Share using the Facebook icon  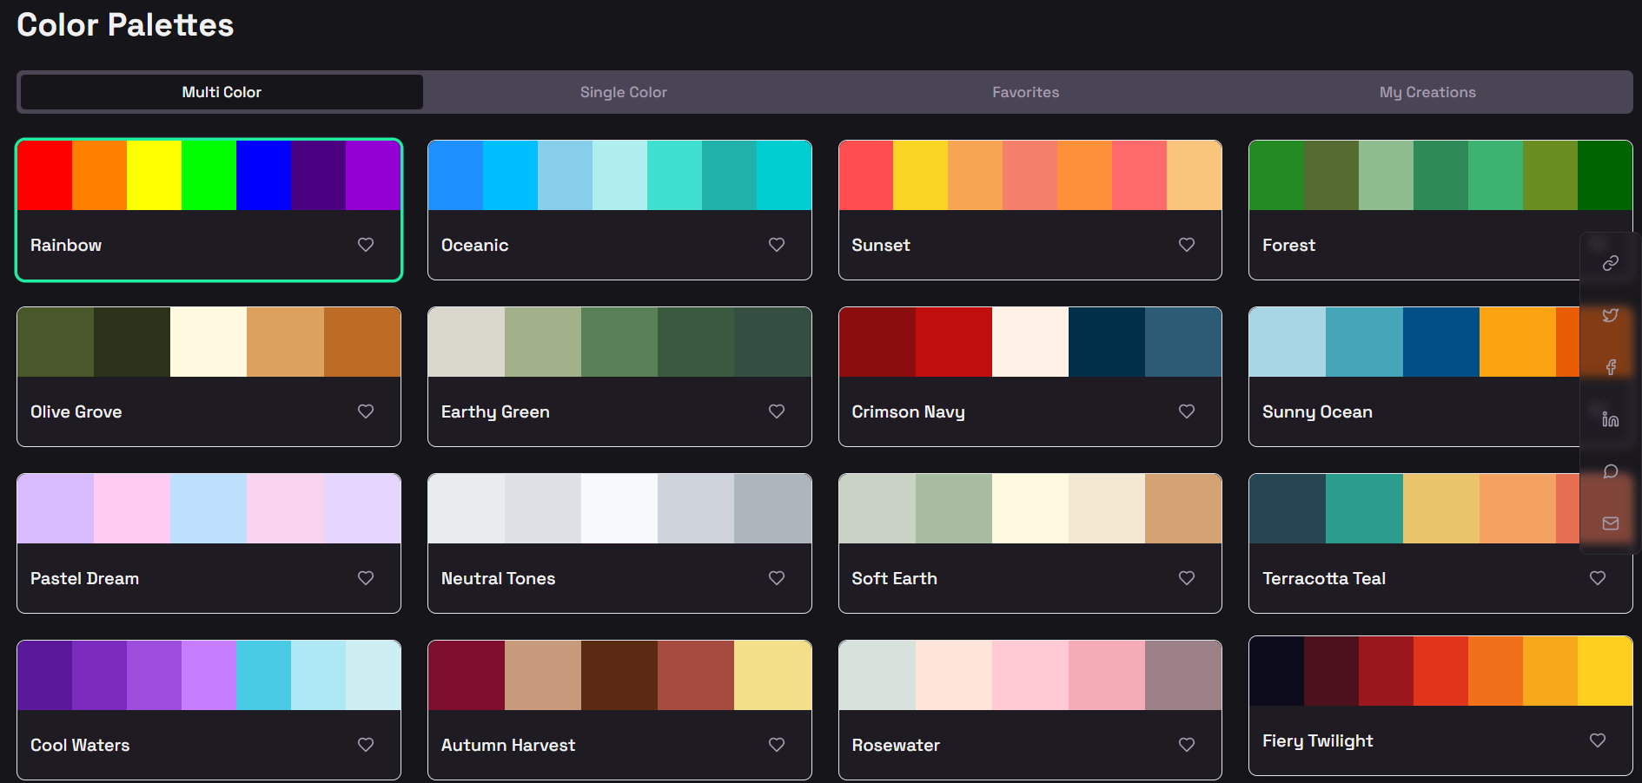(x=1610, y=366)
